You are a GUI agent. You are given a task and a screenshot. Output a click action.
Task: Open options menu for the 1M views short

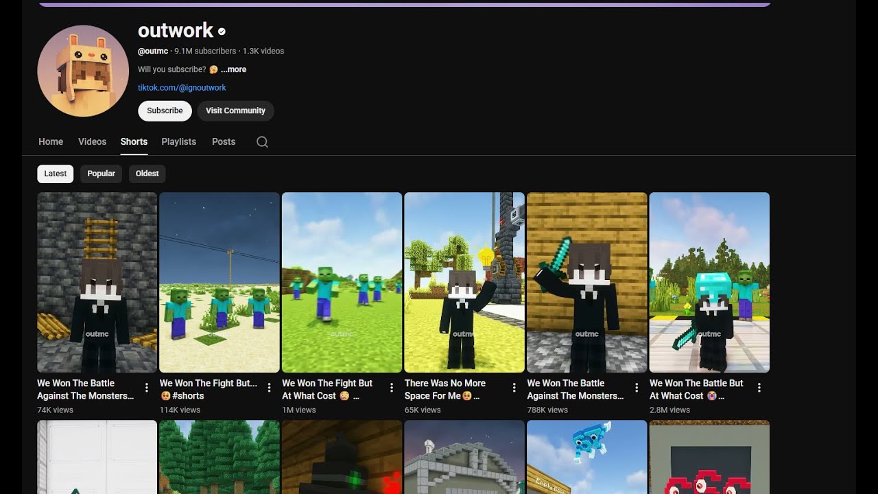[392, 388]
